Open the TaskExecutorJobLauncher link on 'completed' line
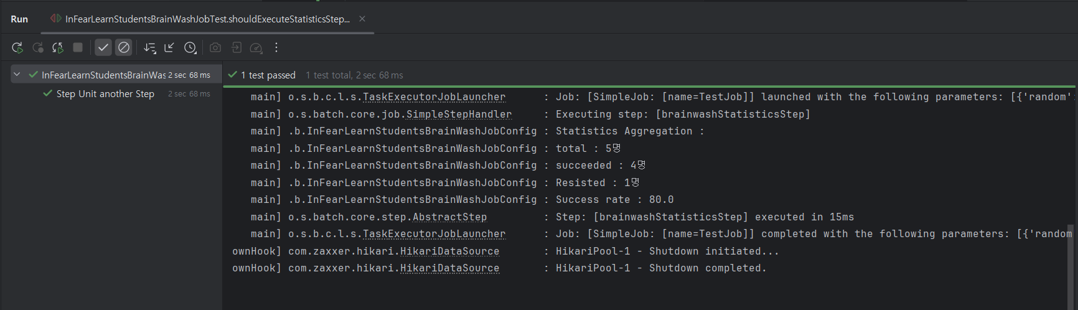1078x310 pixels. click(x=434, y=234)
